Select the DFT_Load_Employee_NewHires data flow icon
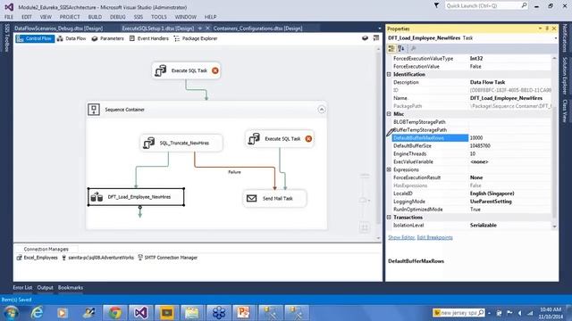This screenshot has height=321, width=572. (97, 197)
